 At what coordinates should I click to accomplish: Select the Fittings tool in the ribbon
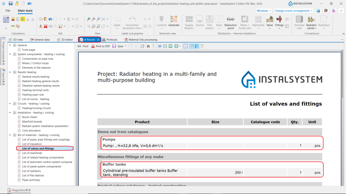tap(279, 23)
